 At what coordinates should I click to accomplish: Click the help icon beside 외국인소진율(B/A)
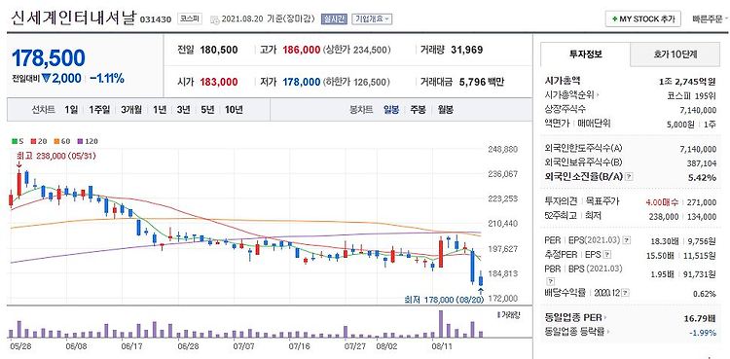tap(630, 177)
